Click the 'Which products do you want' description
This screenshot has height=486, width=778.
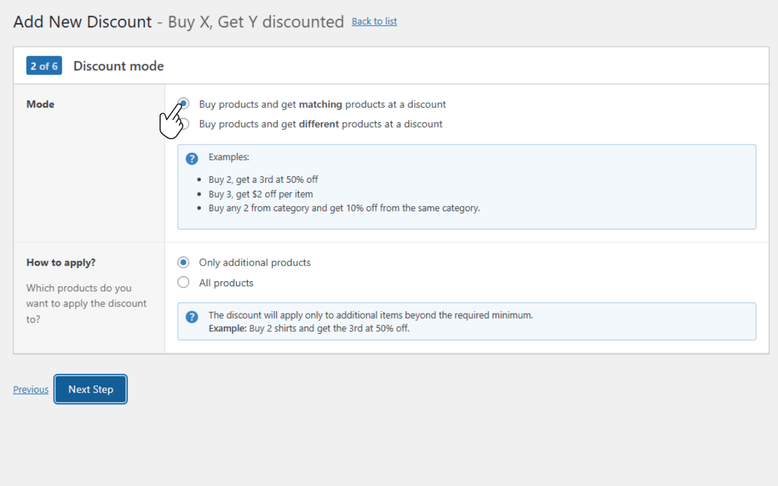[86, 303]
